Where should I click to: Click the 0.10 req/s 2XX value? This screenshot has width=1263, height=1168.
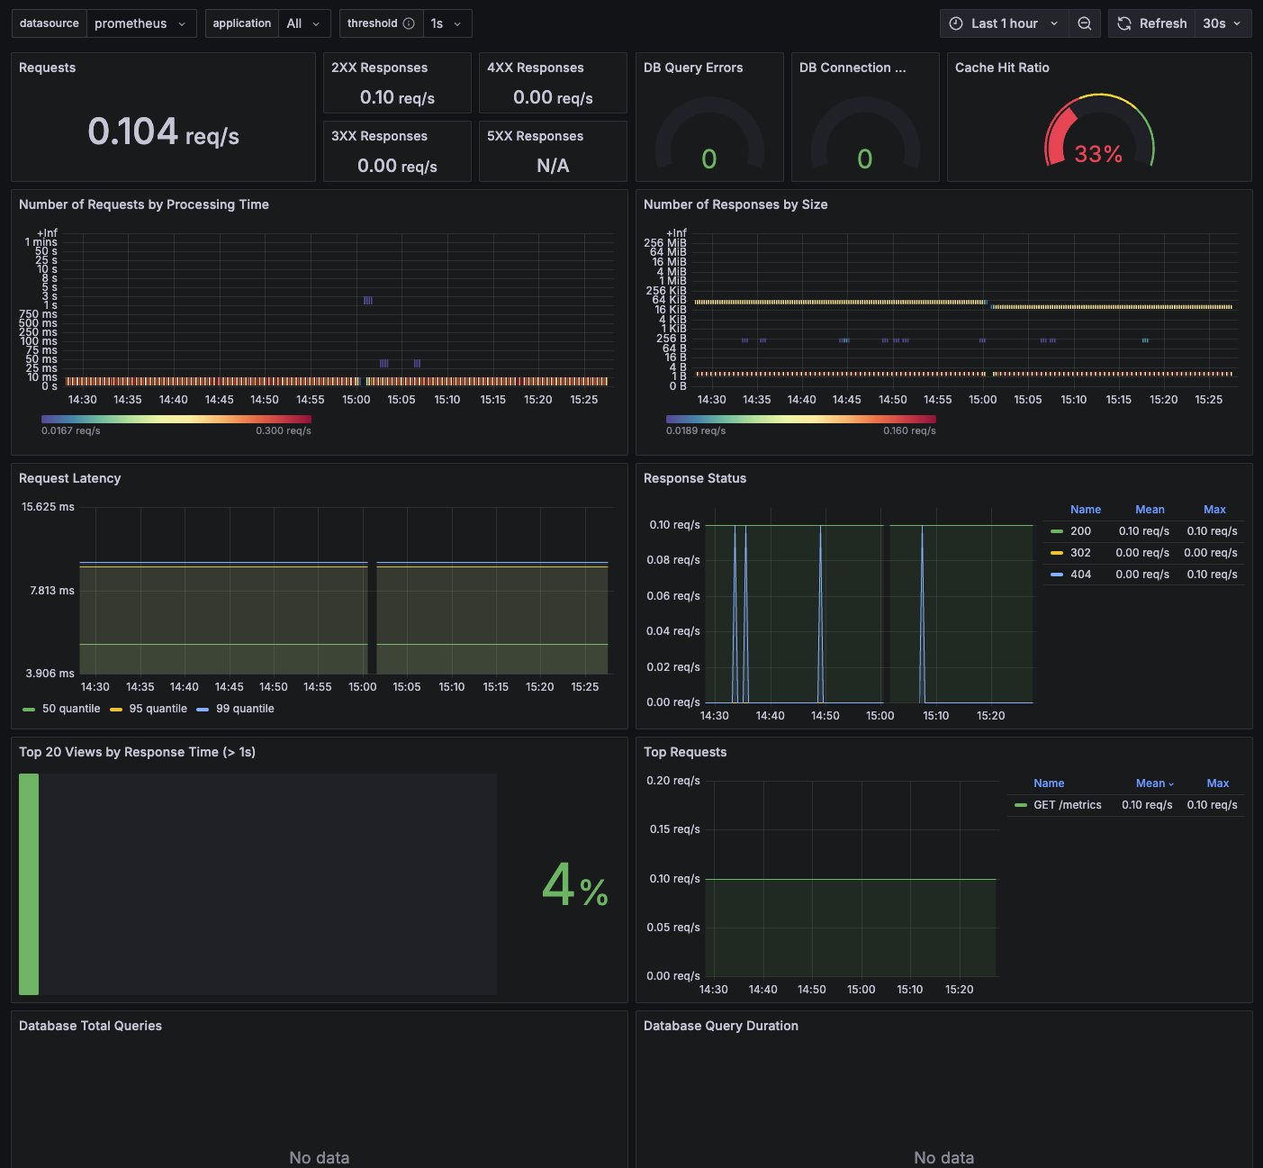click(x=397, y=98)
